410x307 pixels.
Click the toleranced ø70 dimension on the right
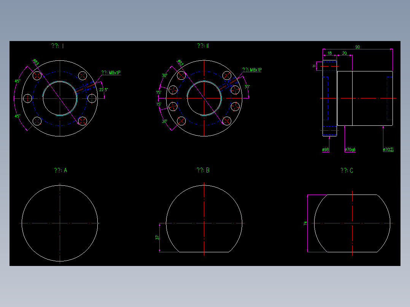tap(388, 149)
